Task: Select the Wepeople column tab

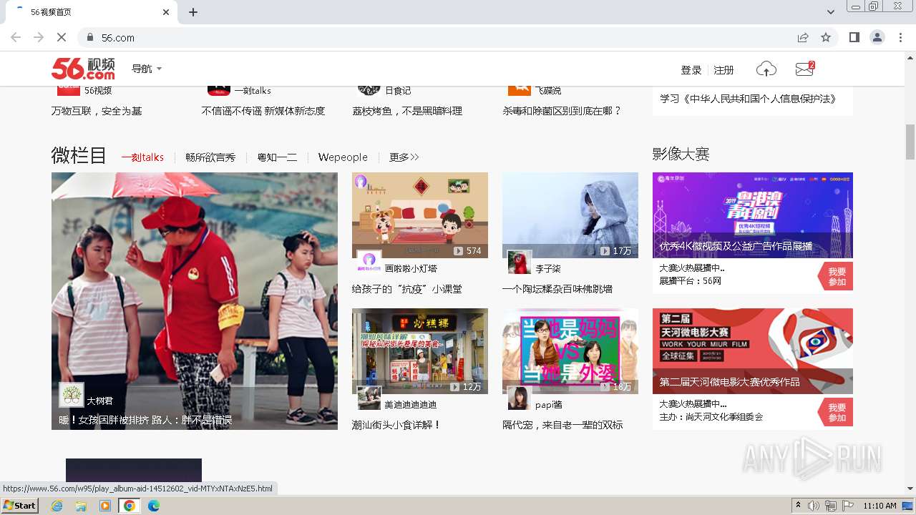Action: pyautogui.click(x=343, y=157)
